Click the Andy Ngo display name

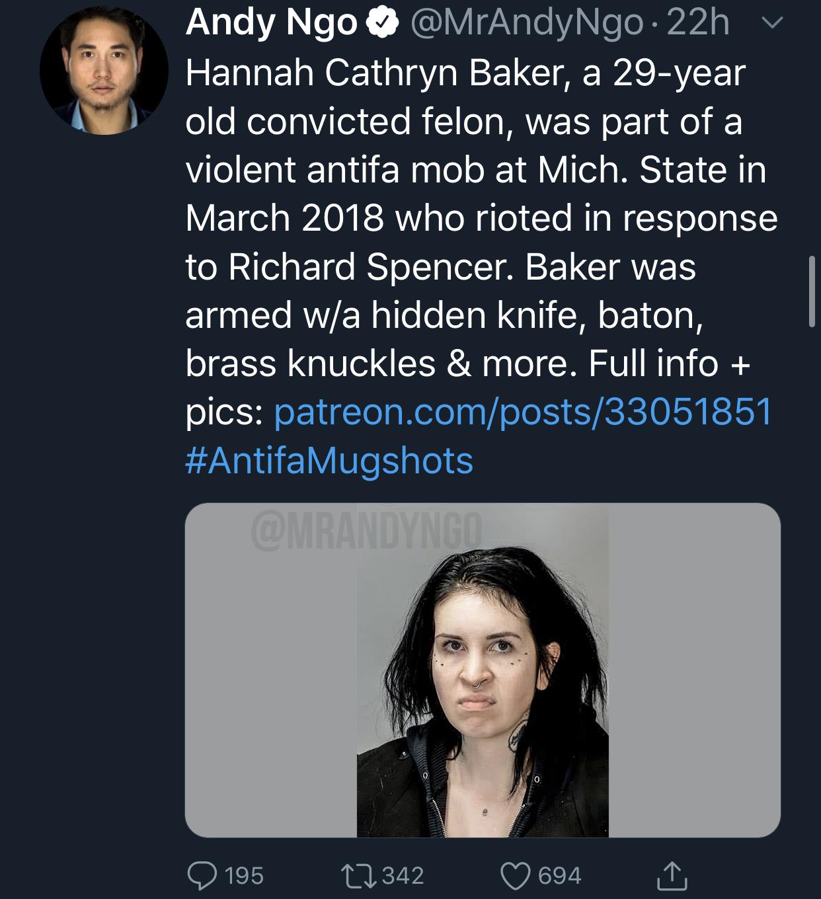[271, 24]
